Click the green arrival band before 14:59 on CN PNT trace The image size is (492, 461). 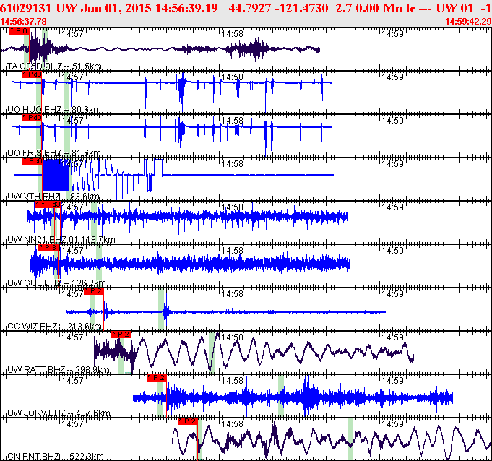[350, 439]
